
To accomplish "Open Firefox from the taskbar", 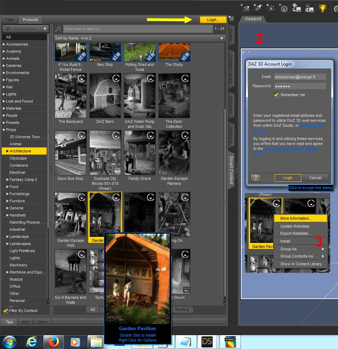I will tap(54, 342).
